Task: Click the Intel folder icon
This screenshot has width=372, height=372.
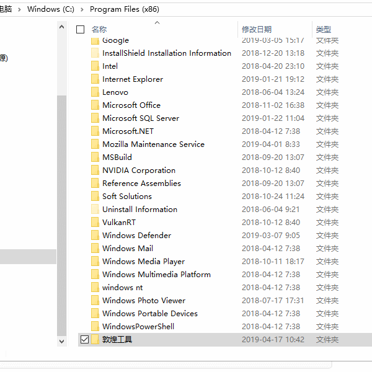Action: tap(95, 66)
